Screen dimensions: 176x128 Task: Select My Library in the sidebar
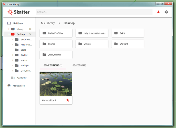pyautogui.click(x=18, y=23)
